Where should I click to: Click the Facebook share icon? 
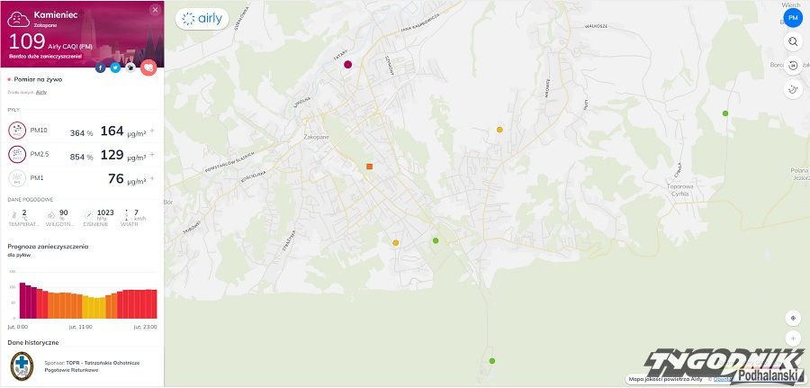(x=100, y=68)
